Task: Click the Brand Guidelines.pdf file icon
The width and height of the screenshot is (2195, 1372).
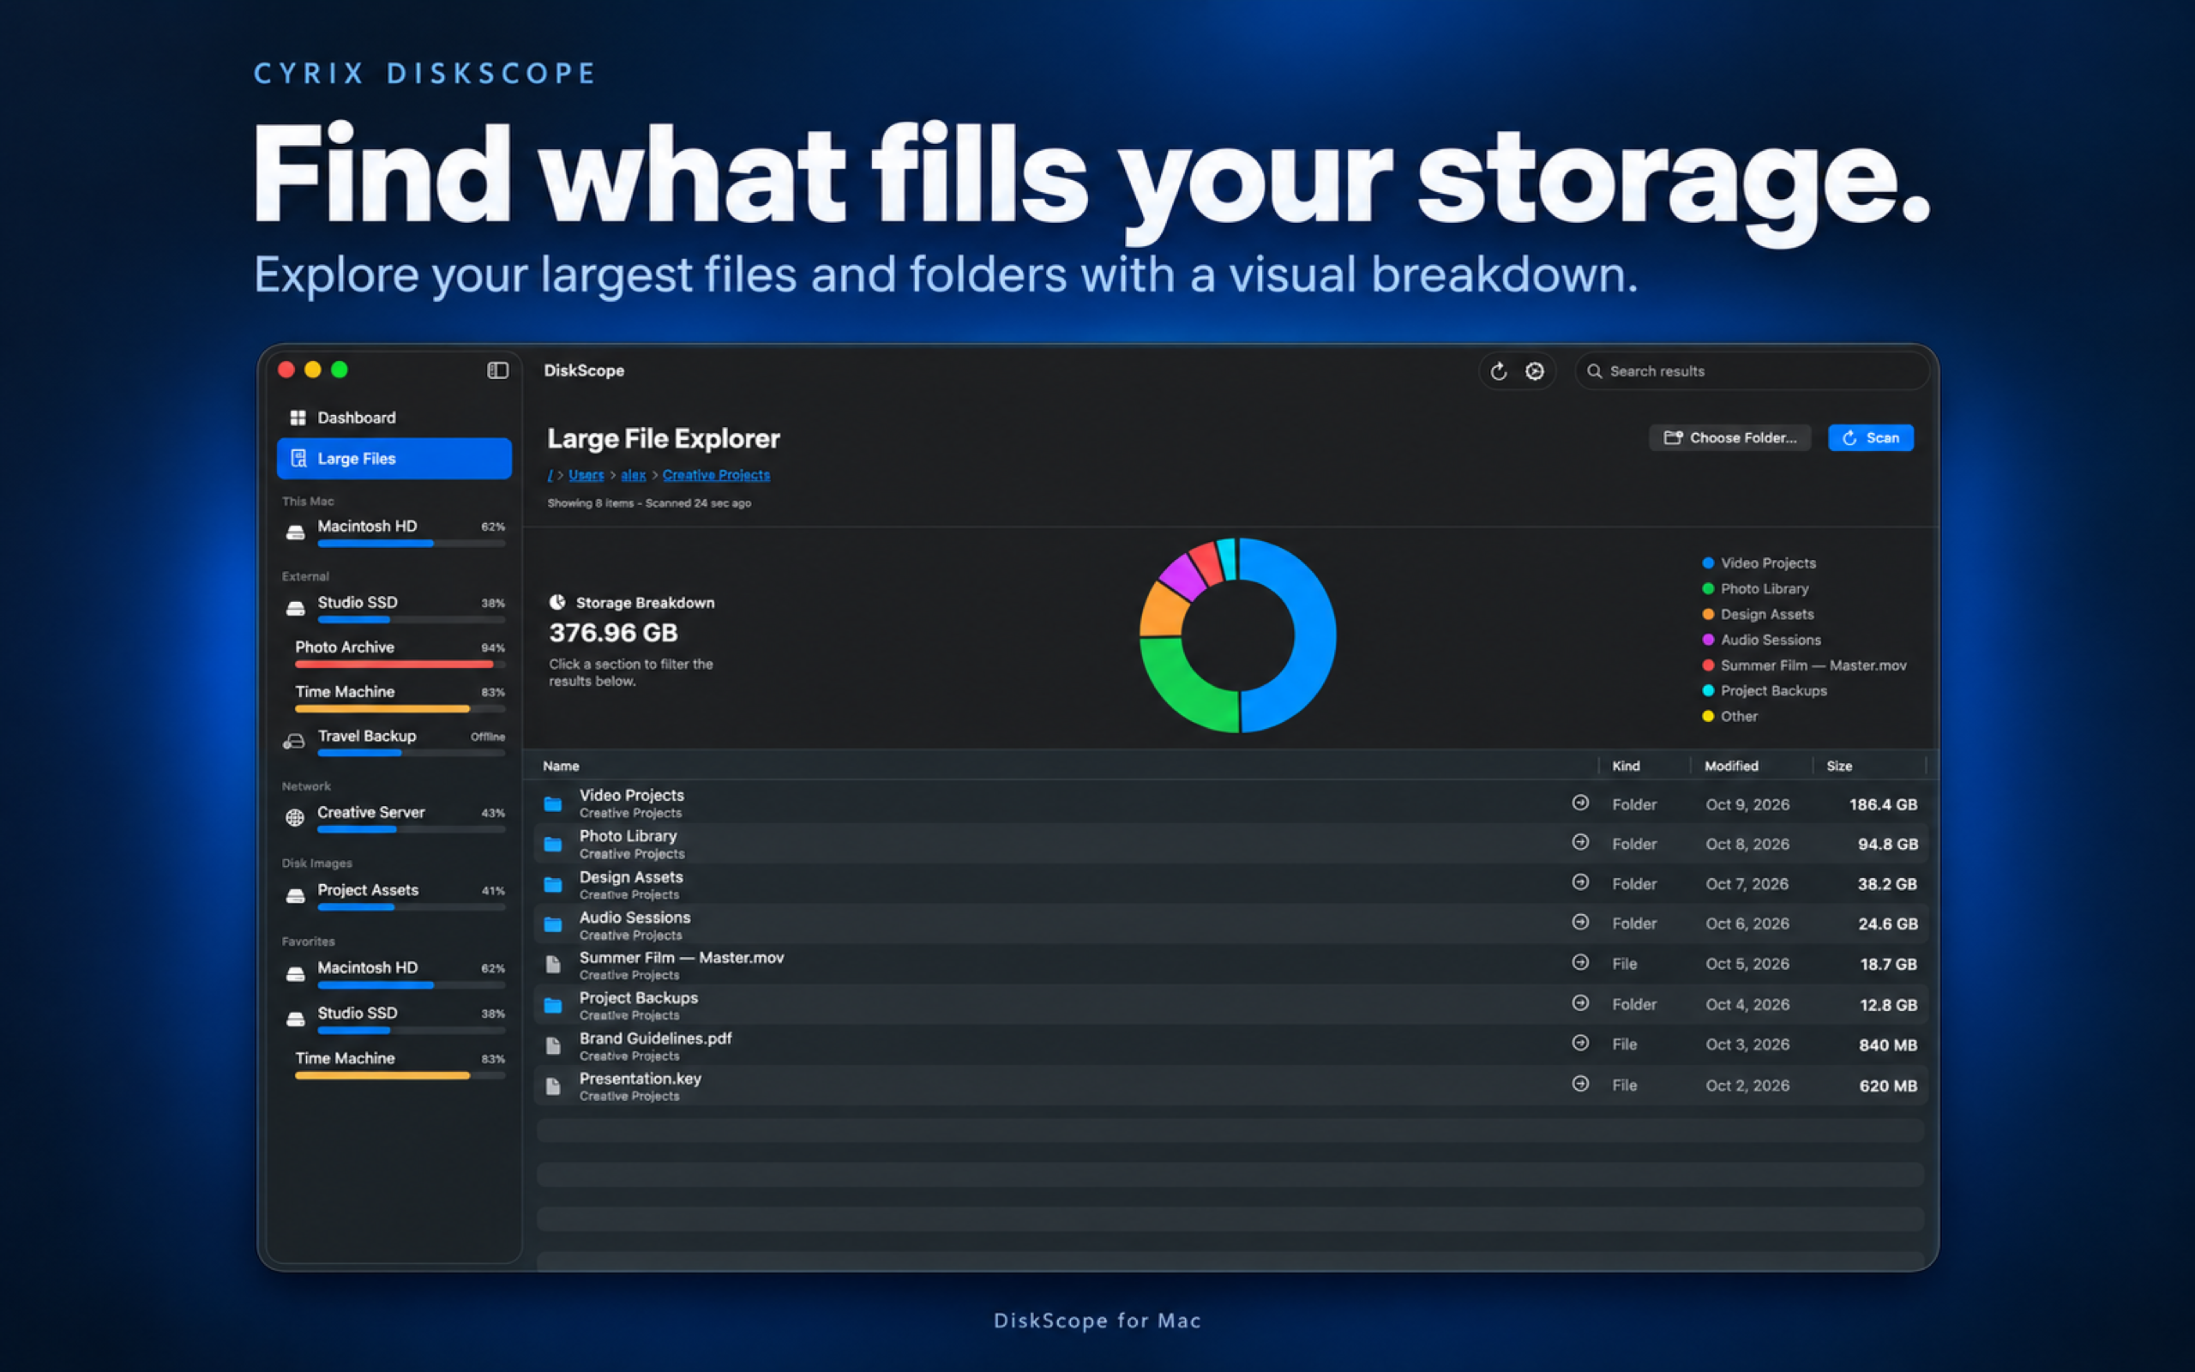Action: tap(552, 1045)
